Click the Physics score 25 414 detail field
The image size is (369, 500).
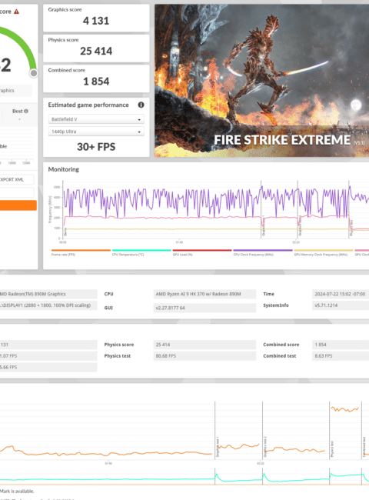pyautogui.click(x=204, y=345)
